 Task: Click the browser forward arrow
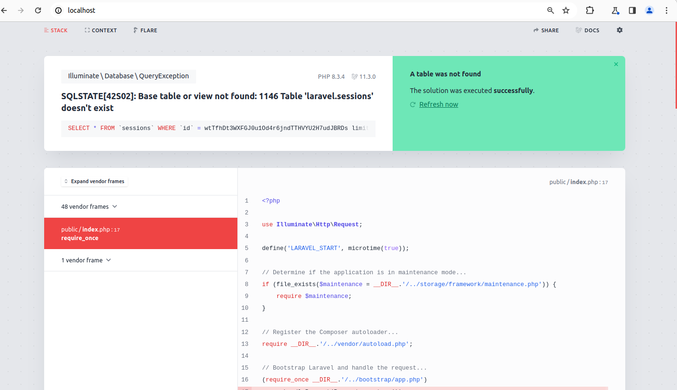tap(20, 10)
